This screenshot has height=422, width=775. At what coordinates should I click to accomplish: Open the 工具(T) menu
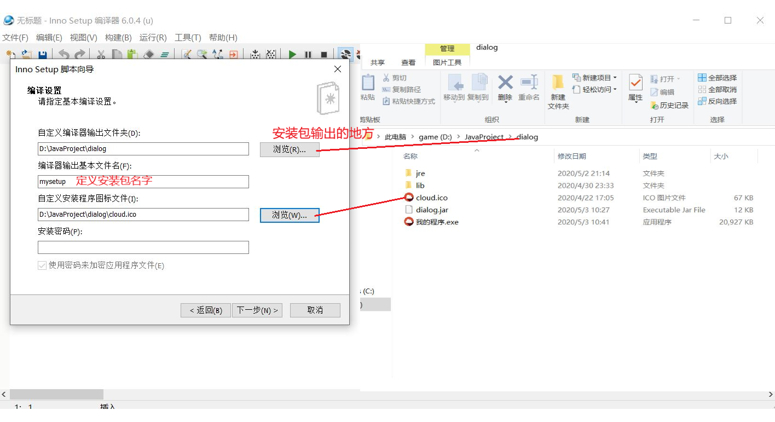click(x=188, y=38)
